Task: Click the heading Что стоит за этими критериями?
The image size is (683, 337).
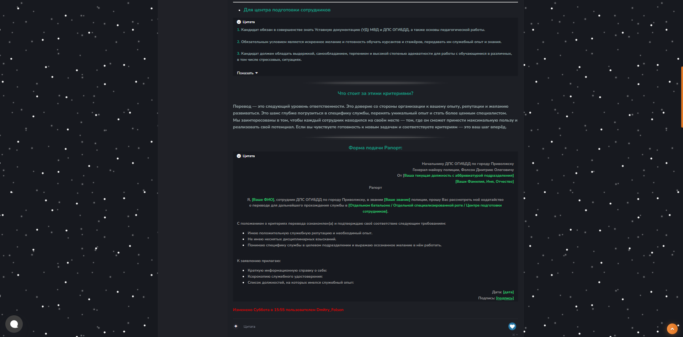Action: pyautogui.click(x=375, y=93)
